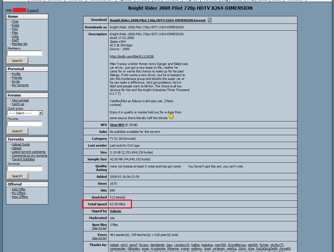Click View unread in Forums
This screenshot has width=334, height=252.
[20, 101]
